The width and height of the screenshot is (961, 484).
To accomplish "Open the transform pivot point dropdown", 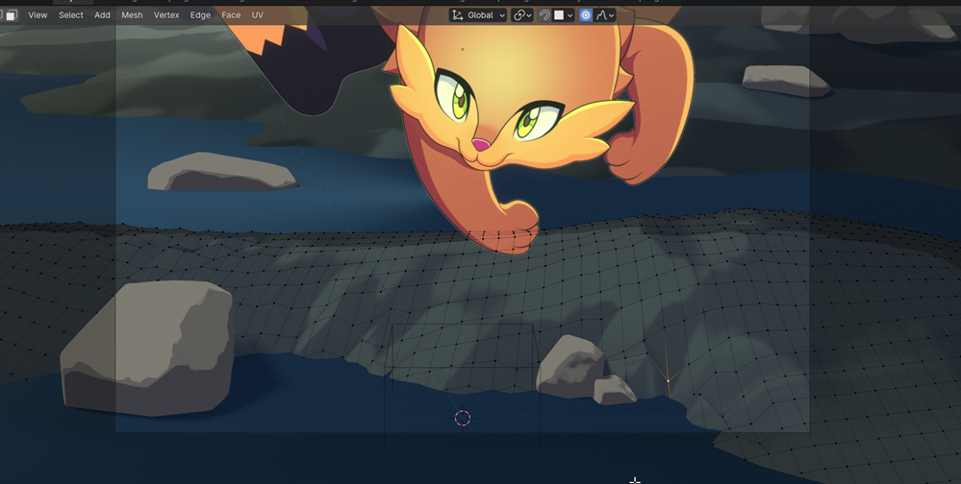I will (x=522, y=15).
